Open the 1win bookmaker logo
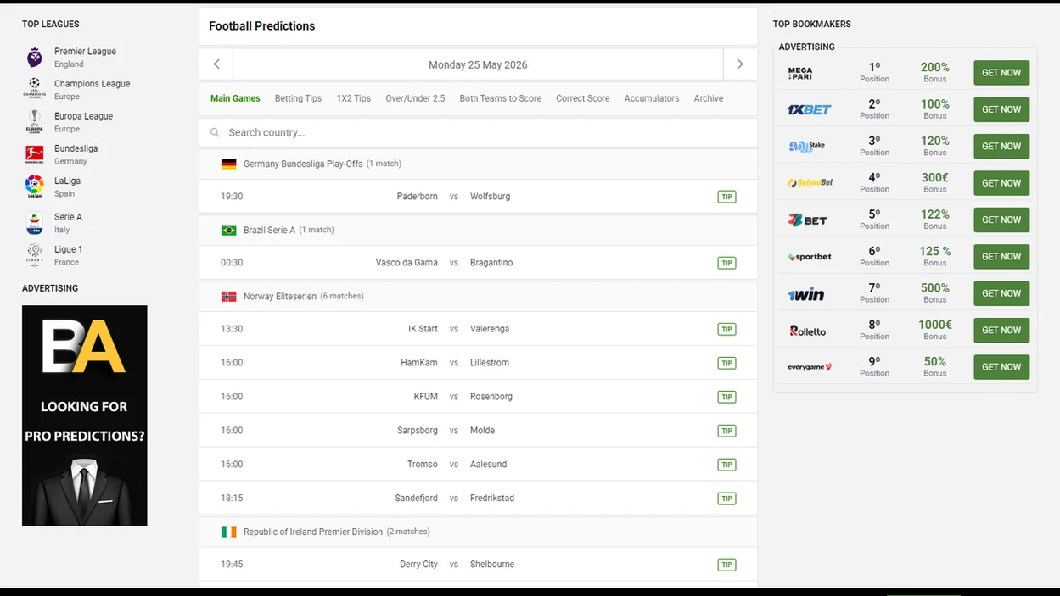Viewport: 1060px width, 596px height. click(806, 293)
